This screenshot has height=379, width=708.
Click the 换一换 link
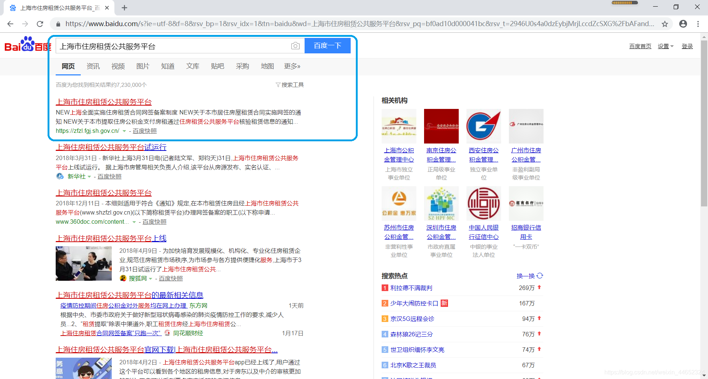(x=525, y=276)
